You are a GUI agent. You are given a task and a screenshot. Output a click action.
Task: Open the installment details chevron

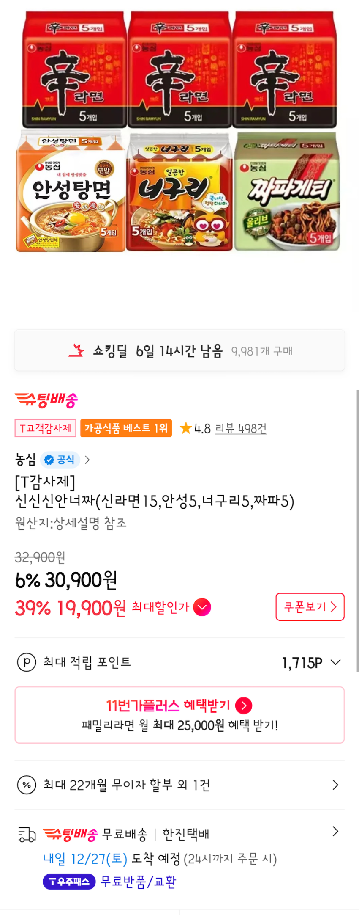(335, 785)
